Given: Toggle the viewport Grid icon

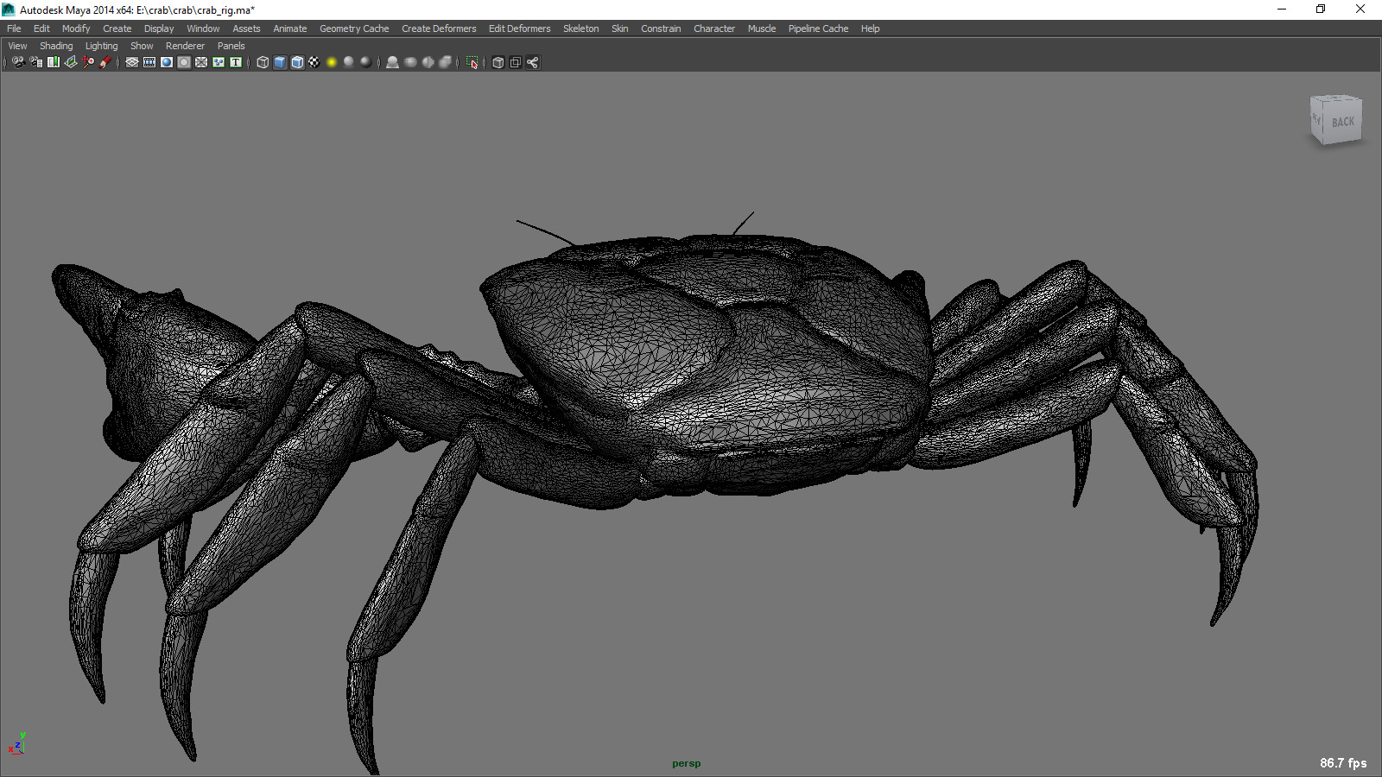Looking at the screenshot, I should (132, 62).
